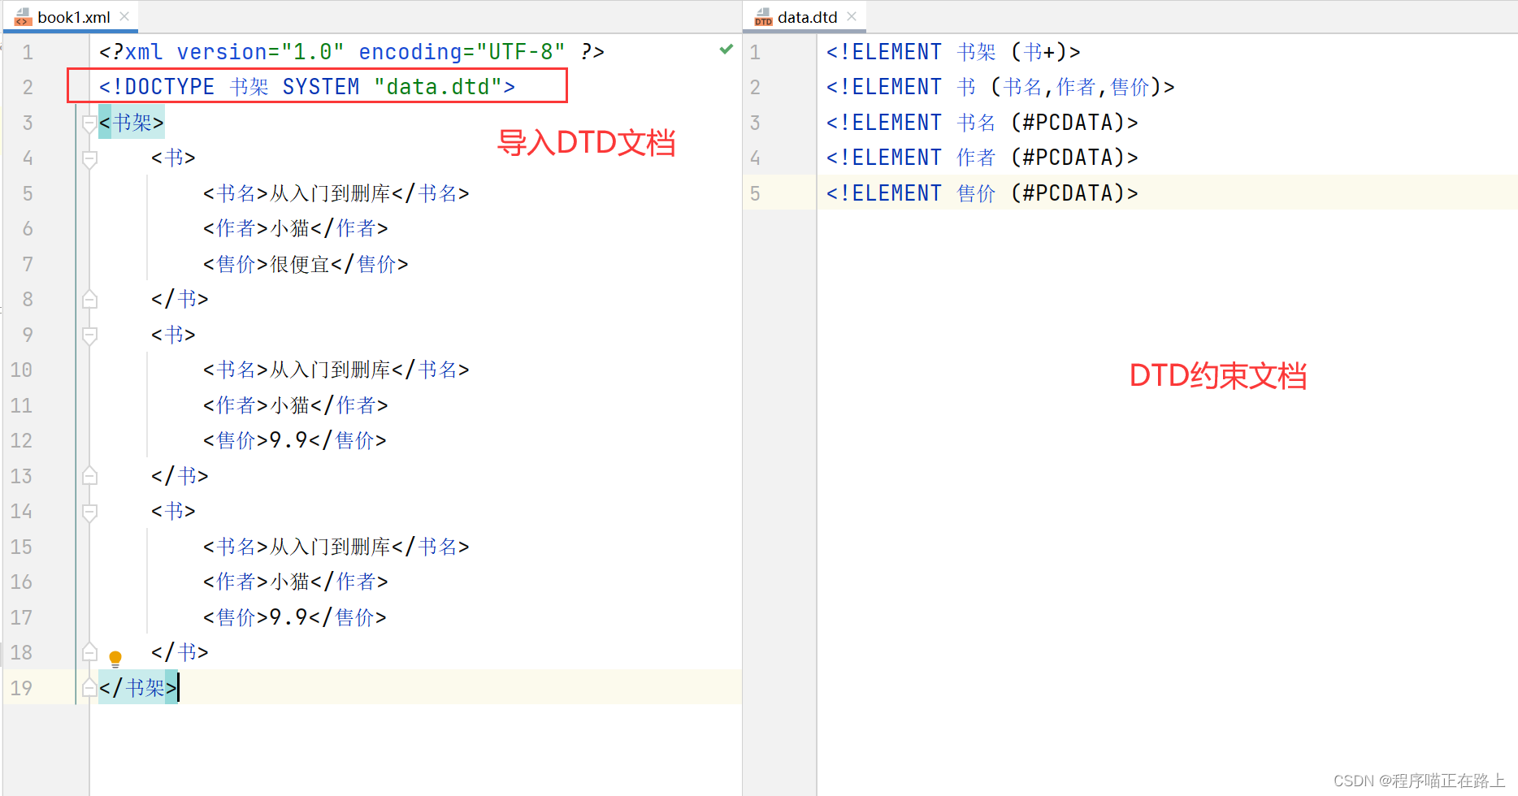Click the 书名 line on line 5
1518x796 pixels.
pos(336,193)
